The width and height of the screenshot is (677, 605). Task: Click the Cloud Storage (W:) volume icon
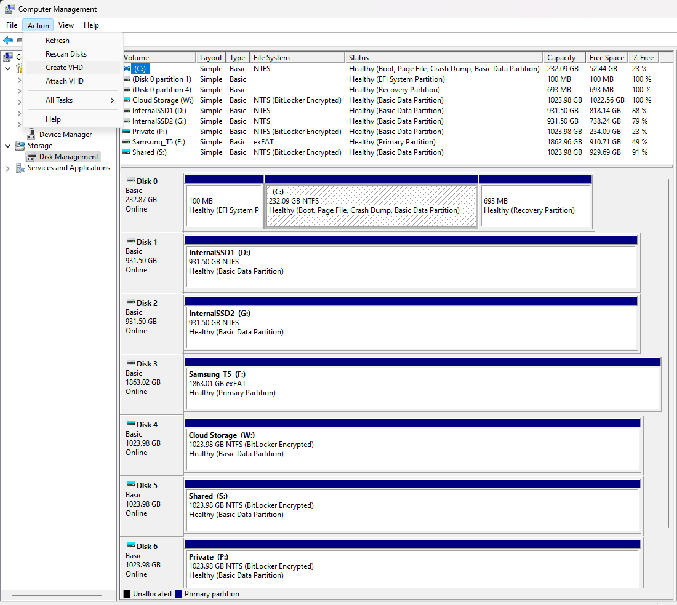click(127, 100)
